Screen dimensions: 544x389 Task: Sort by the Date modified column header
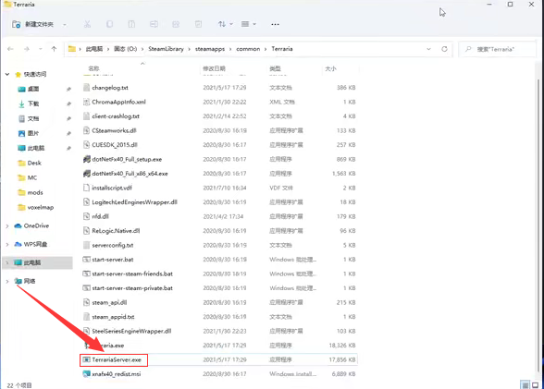[x=214, y=68]
